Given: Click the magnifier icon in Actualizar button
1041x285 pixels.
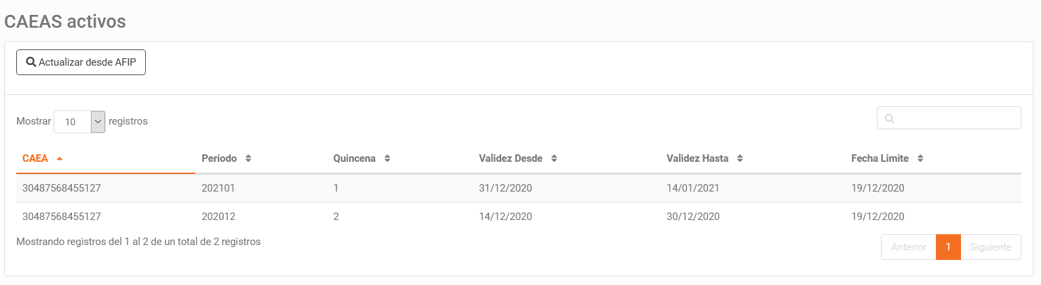Looking at the screenshot, I should (31, 62).
